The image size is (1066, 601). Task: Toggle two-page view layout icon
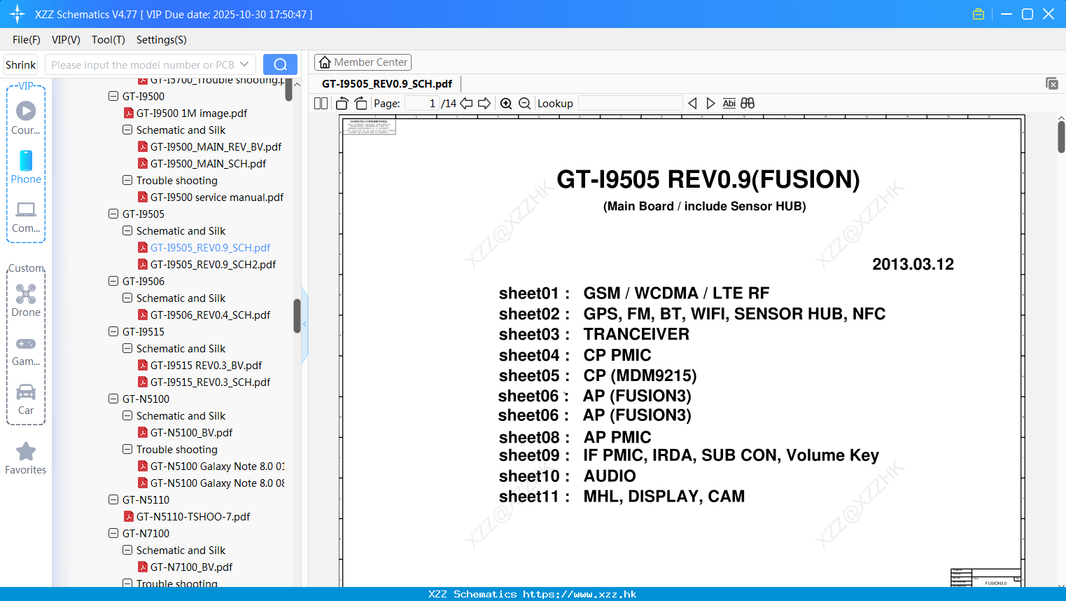[321, 103]
